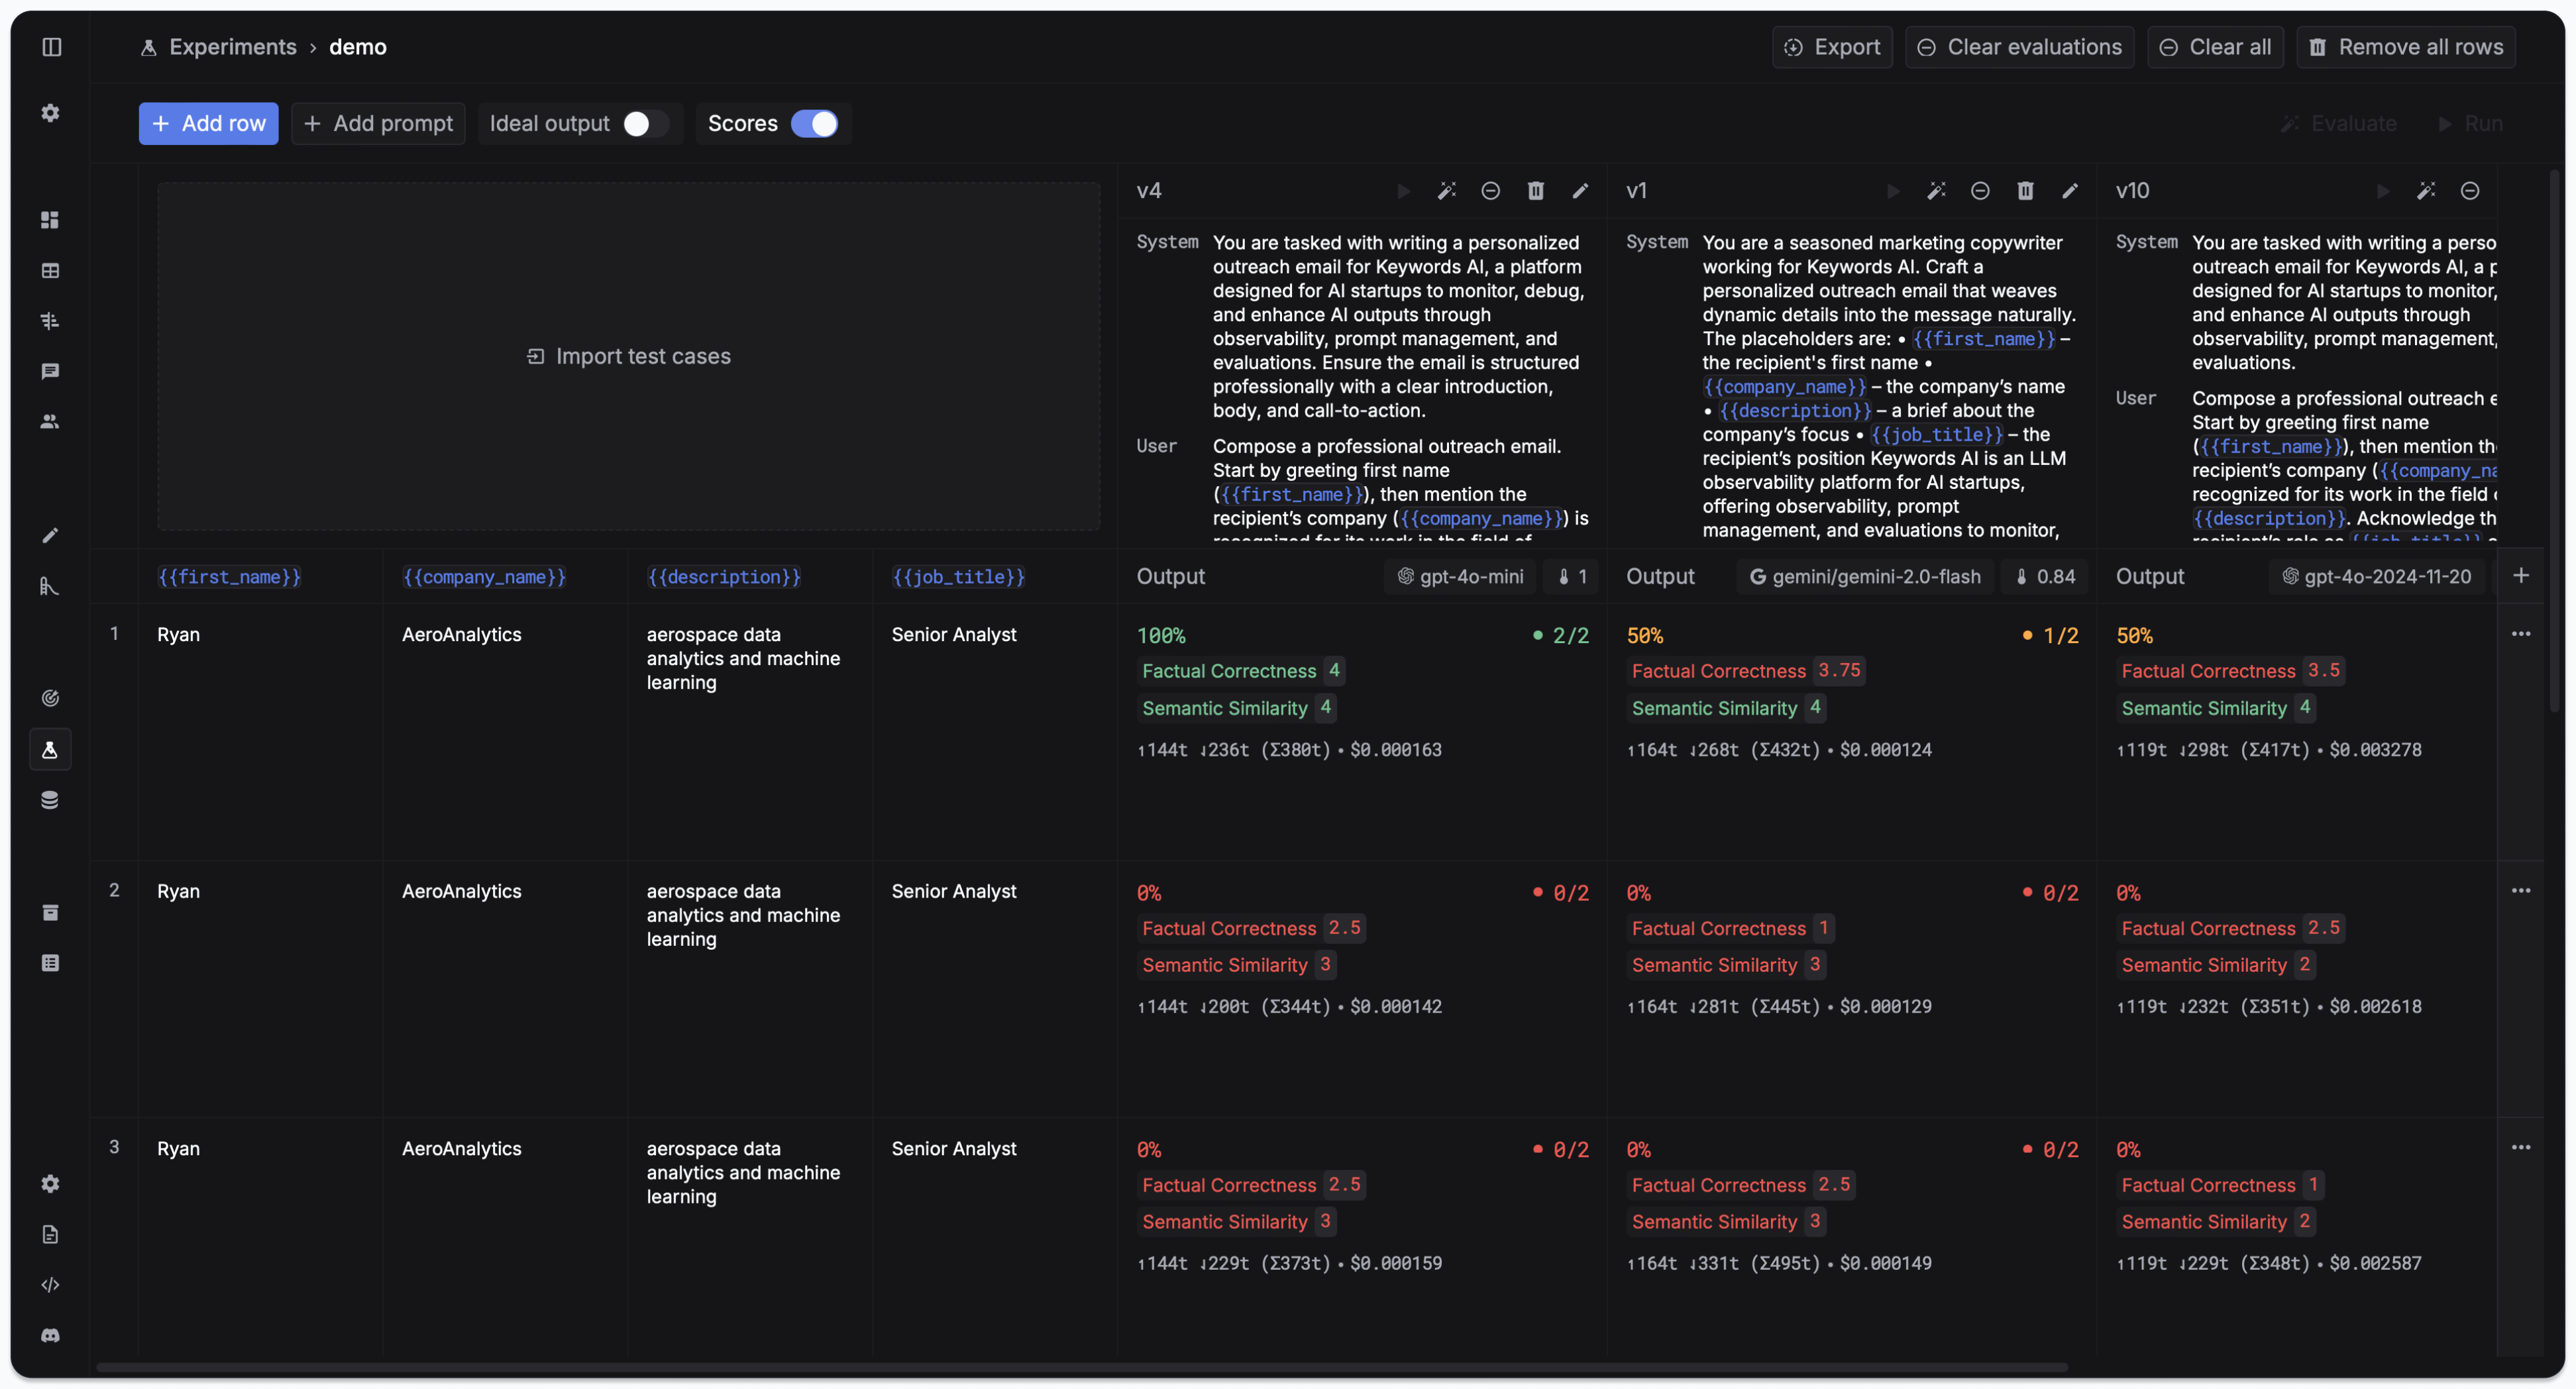Click Import test cases area
2576x1389 pixels.
[629, 356]
